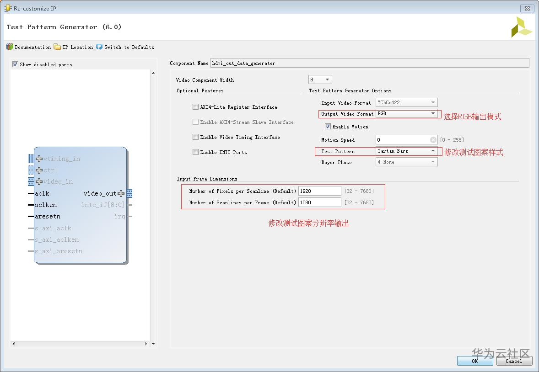Expand the vtiming_in port plus icon

tap(39, 159)
